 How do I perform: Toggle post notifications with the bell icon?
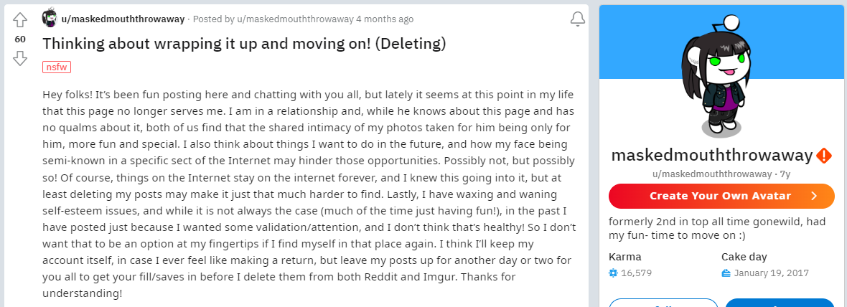577,19
